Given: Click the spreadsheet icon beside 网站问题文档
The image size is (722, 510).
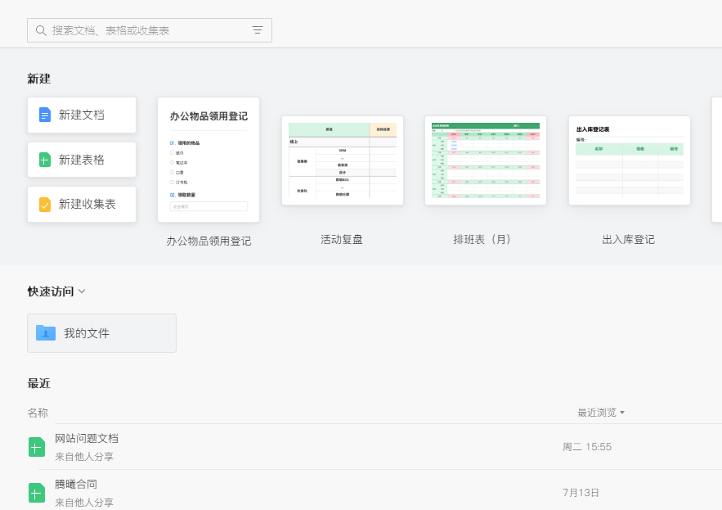Looking at the screenshot, I should (x=36, y=447).
